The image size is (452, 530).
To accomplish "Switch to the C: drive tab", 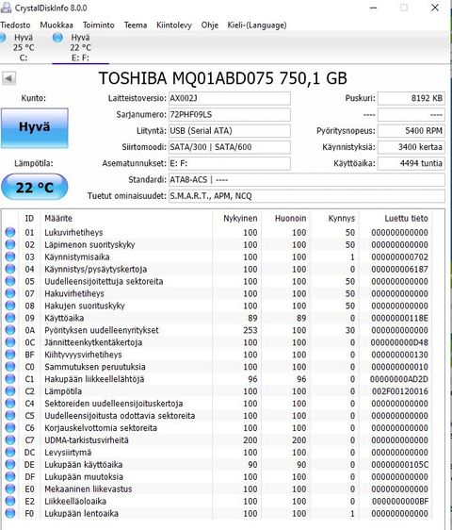I will coord(21,47).
